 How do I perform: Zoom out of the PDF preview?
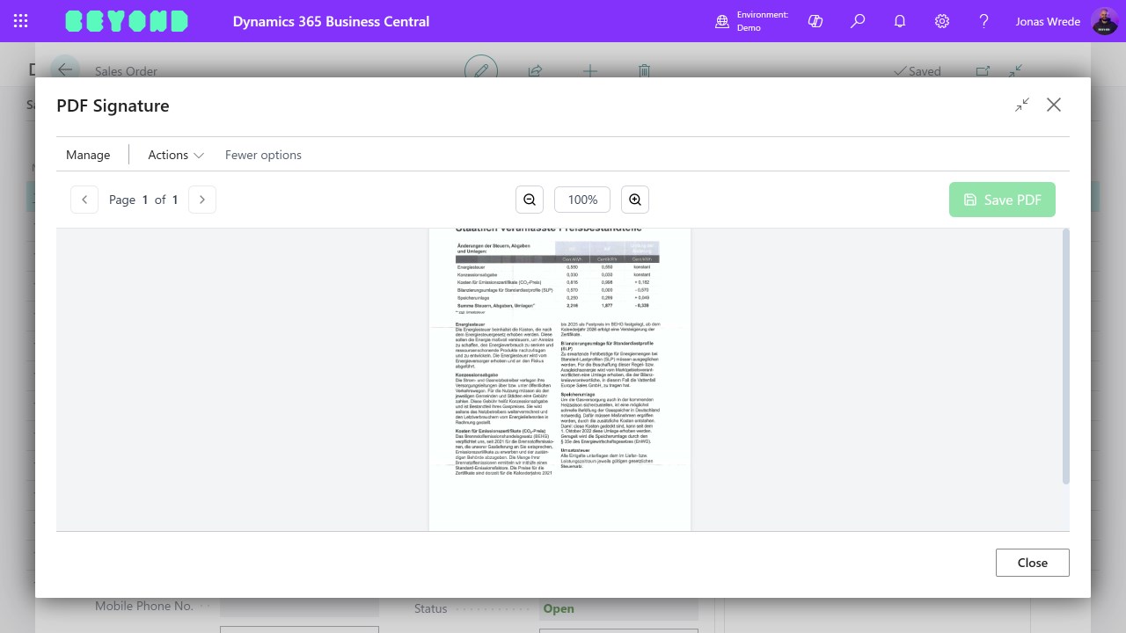(530, 200)
